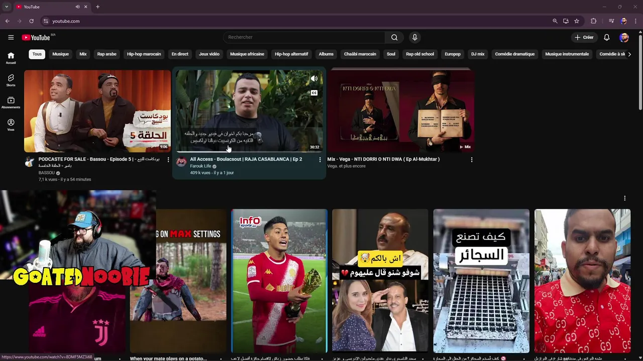Open the notifications bell
643x361 pixels.
(606, 37)
